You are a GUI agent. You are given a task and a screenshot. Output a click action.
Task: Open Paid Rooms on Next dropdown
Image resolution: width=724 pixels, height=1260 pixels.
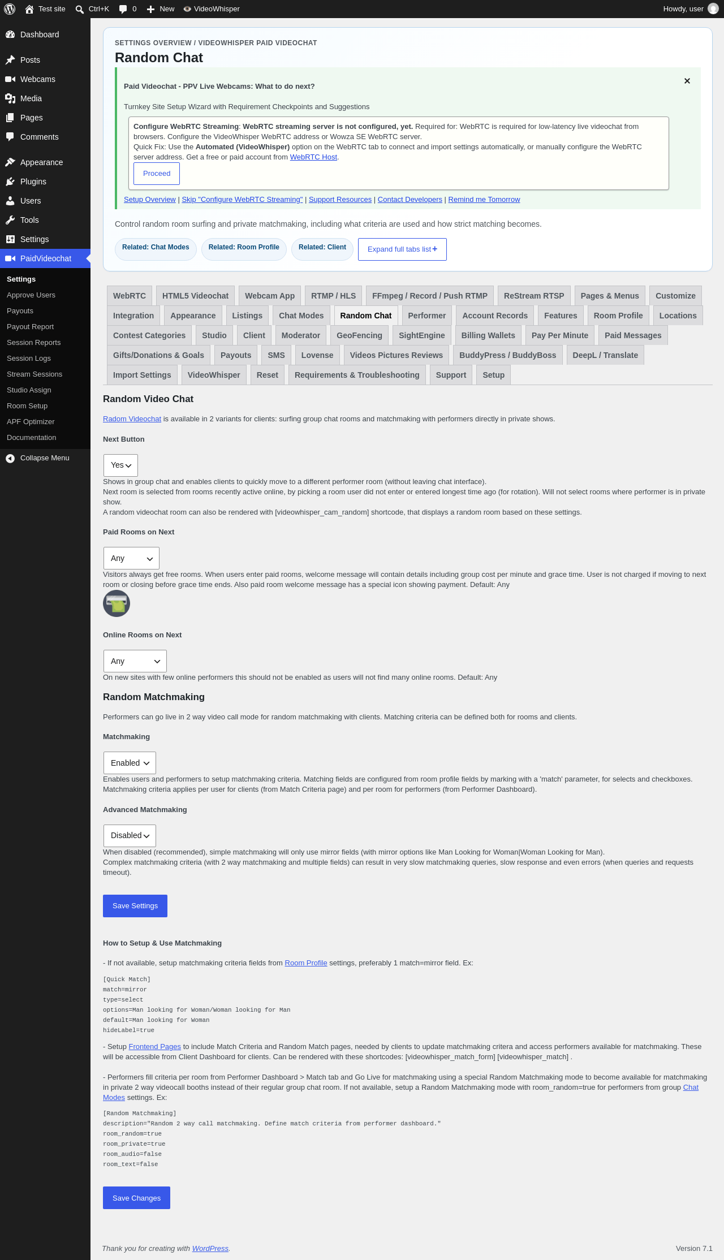coord(131,558)
